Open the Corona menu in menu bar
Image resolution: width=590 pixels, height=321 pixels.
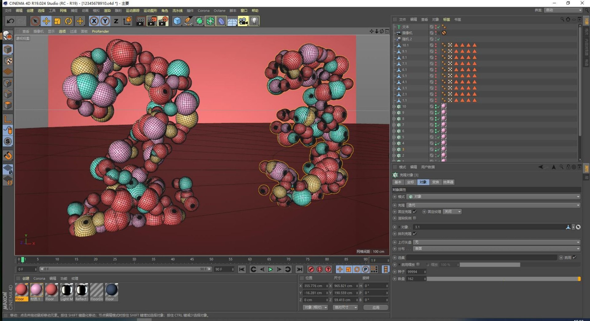click(203, 10)
